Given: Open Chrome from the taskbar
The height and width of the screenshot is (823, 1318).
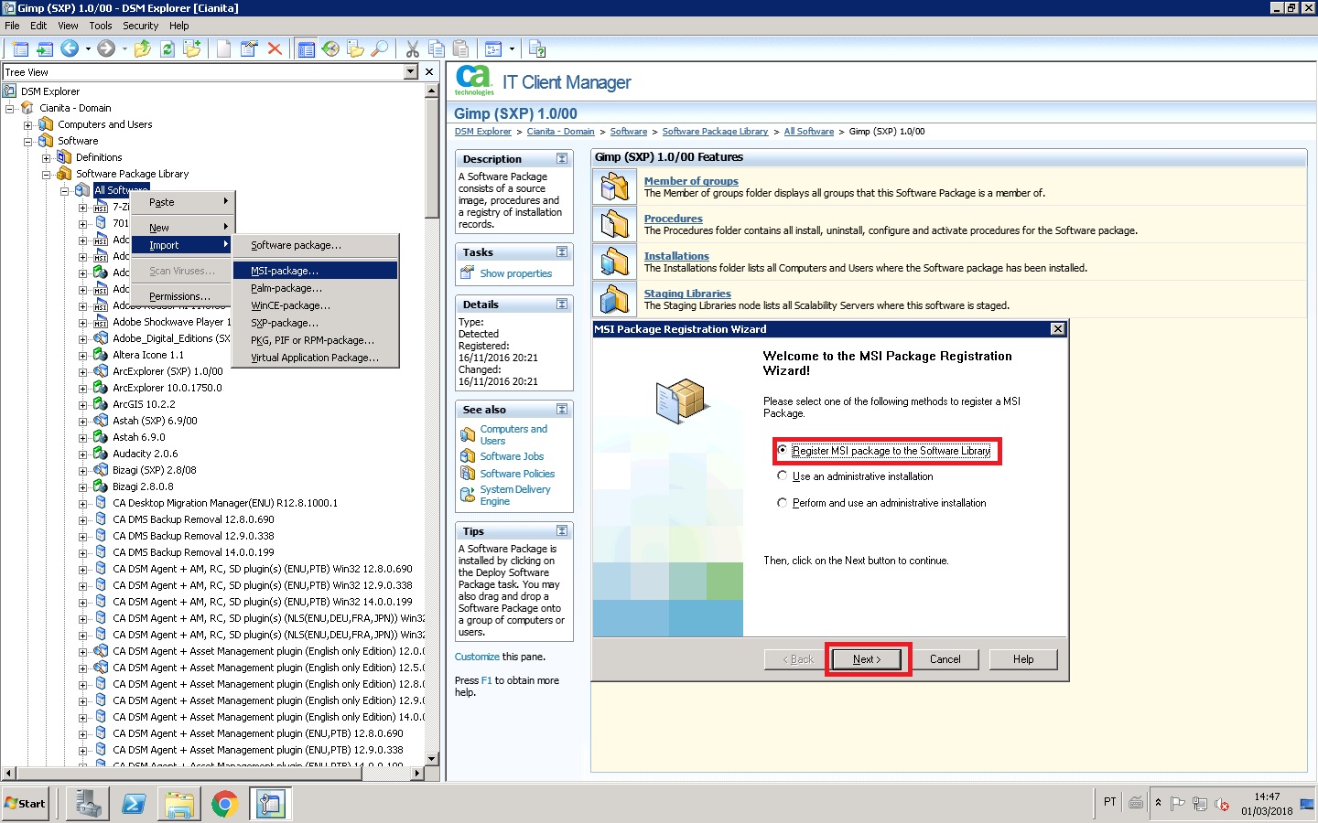Looking at the screenshot, I should (224, 804).
